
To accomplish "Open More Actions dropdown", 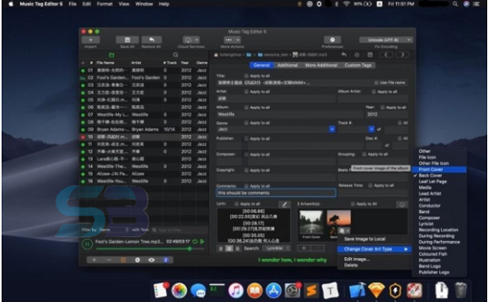I will click(232, 40).
